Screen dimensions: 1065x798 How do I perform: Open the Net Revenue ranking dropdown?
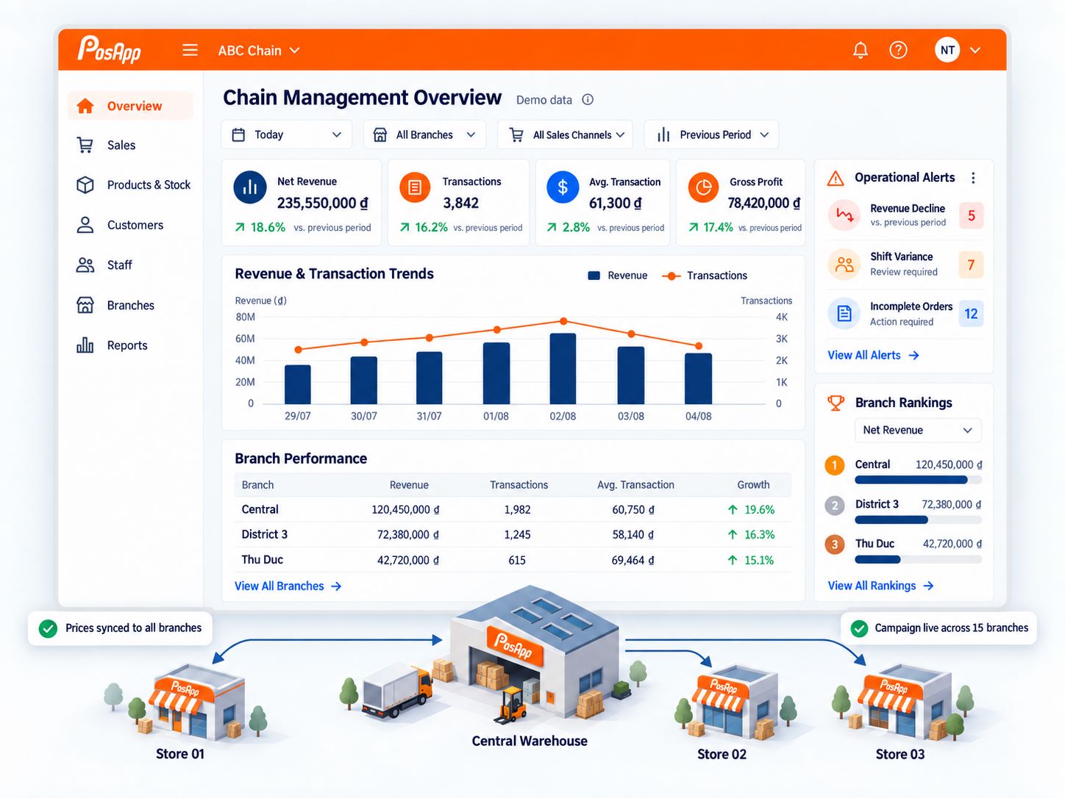pos(918,431)
